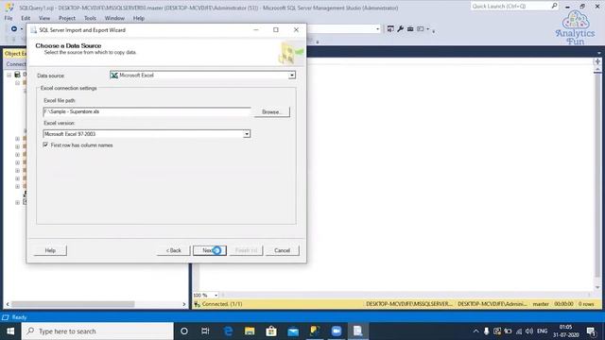Click the Object Explorer horizontal scrollbar thumb
This screenshot has height=340, width=605.
tap(73, 304)
